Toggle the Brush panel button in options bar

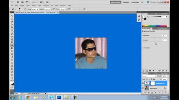(25, 9)
